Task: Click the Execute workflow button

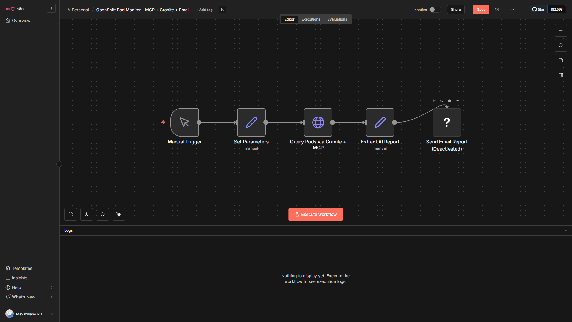Action: tap(315, 214)
